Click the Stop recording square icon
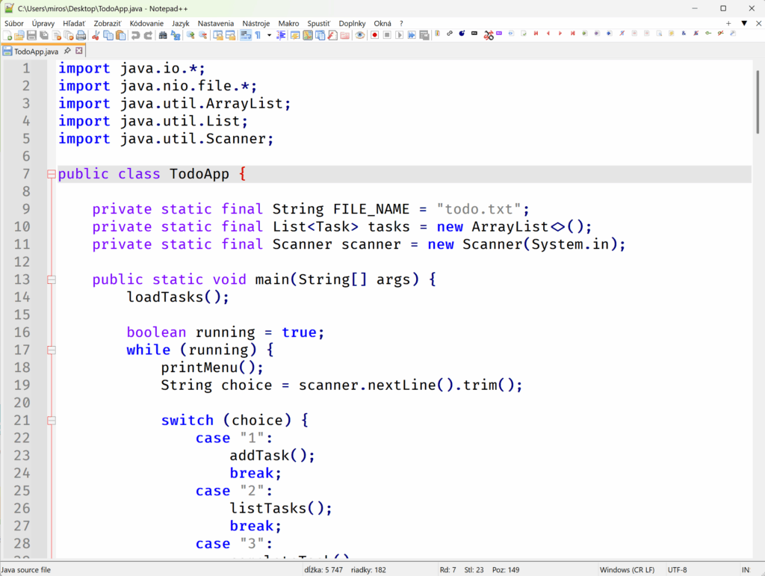Screen dimensions: 765x576 pos(387,35)
